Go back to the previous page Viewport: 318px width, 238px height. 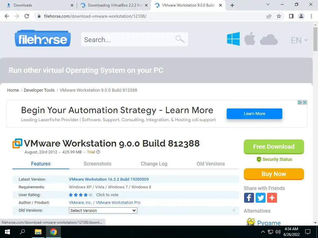[x=7, y=16]
